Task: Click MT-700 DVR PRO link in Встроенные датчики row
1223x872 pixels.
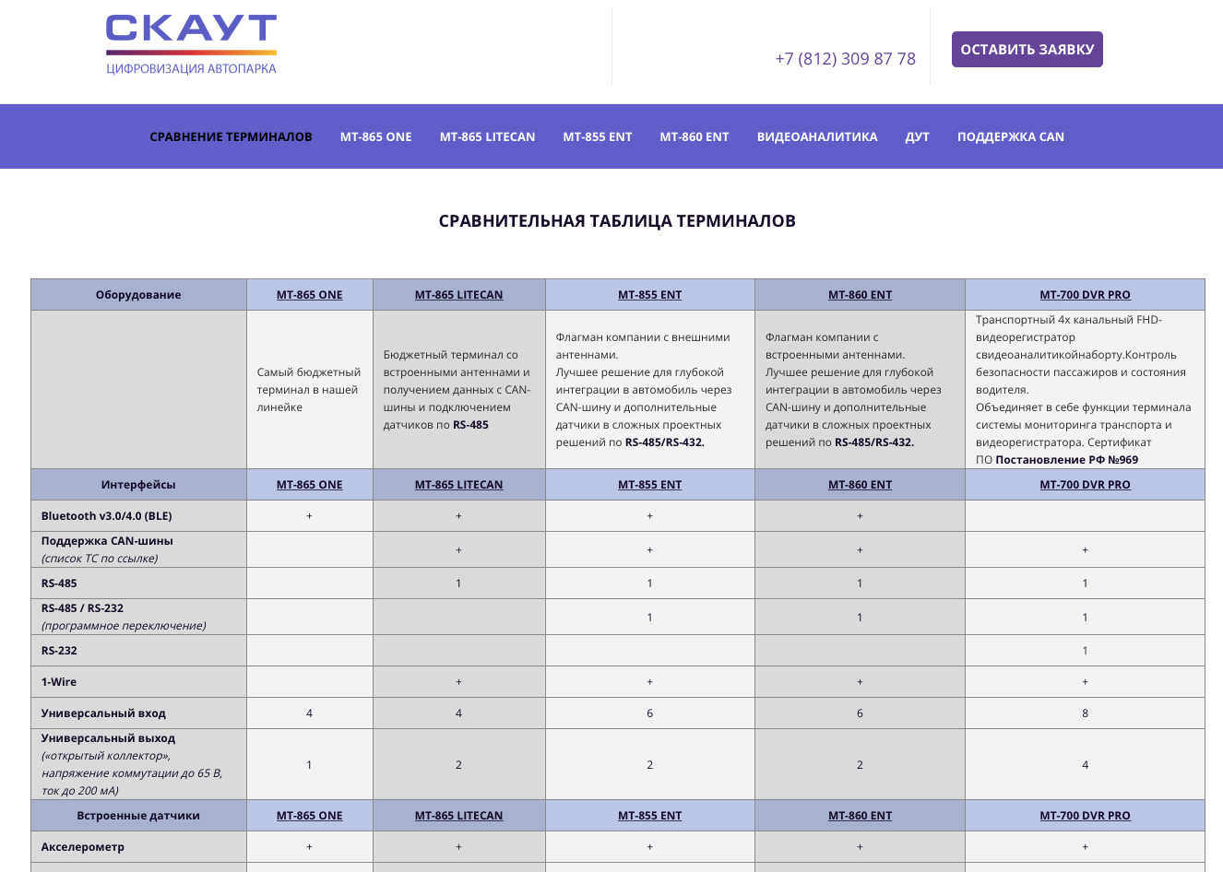Action: pos(1085,816)
